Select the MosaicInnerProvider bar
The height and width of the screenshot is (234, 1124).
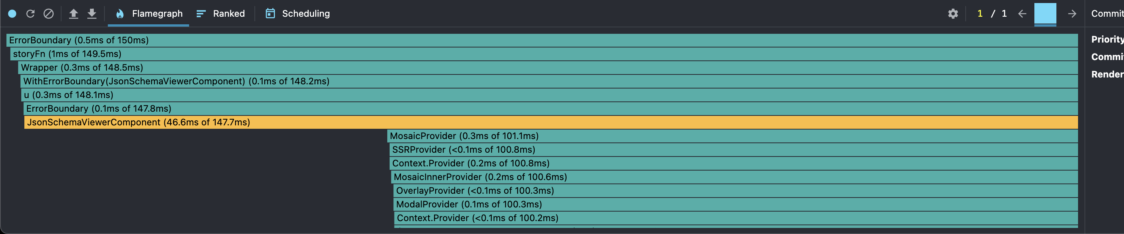734,177
